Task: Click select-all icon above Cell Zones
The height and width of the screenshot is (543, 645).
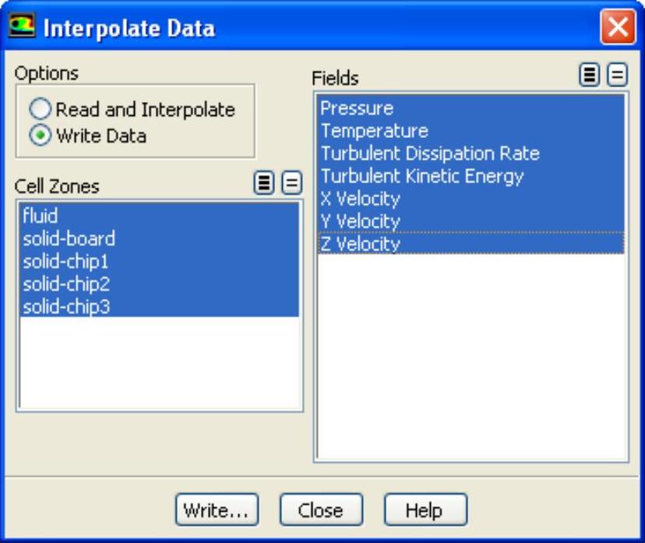Action: 265,184
